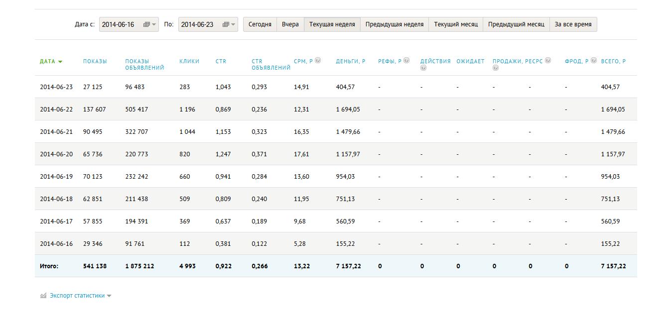Viewport: 672px width, 327px height.
Task: Click the chart icon beside Экспорт статистики
Action: (x=43, y=296)
